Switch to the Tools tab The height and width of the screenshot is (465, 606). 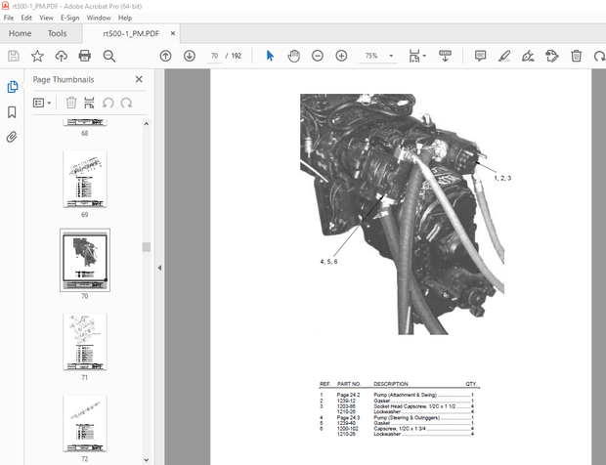click(58, 33)
